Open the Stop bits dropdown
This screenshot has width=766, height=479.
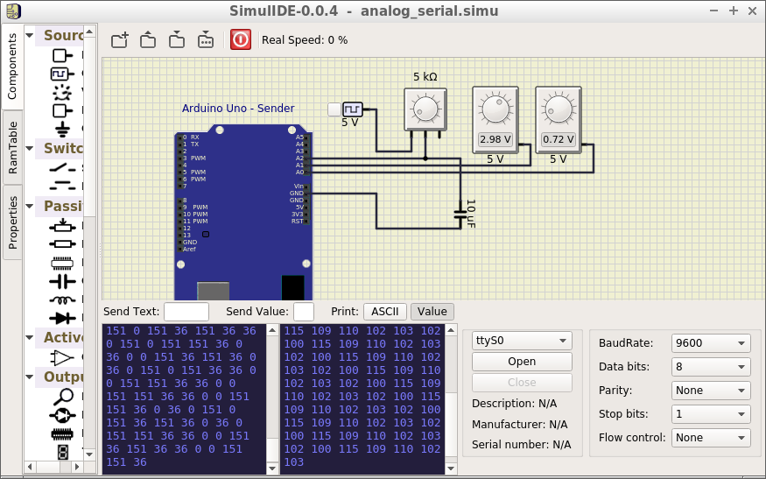(711, 414)
